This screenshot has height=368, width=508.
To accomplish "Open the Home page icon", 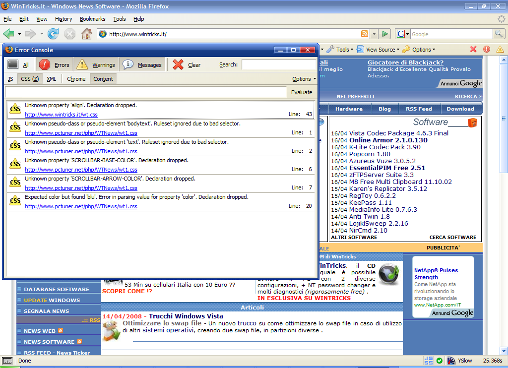I will [x=86, y=34].
